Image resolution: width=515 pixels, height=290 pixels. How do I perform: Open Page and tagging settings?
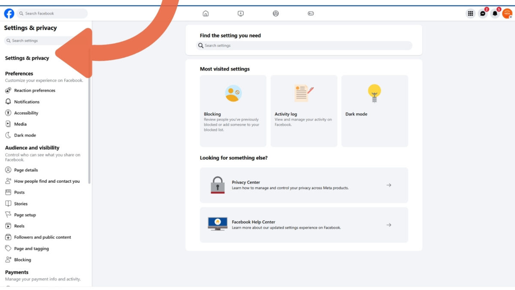31,249
